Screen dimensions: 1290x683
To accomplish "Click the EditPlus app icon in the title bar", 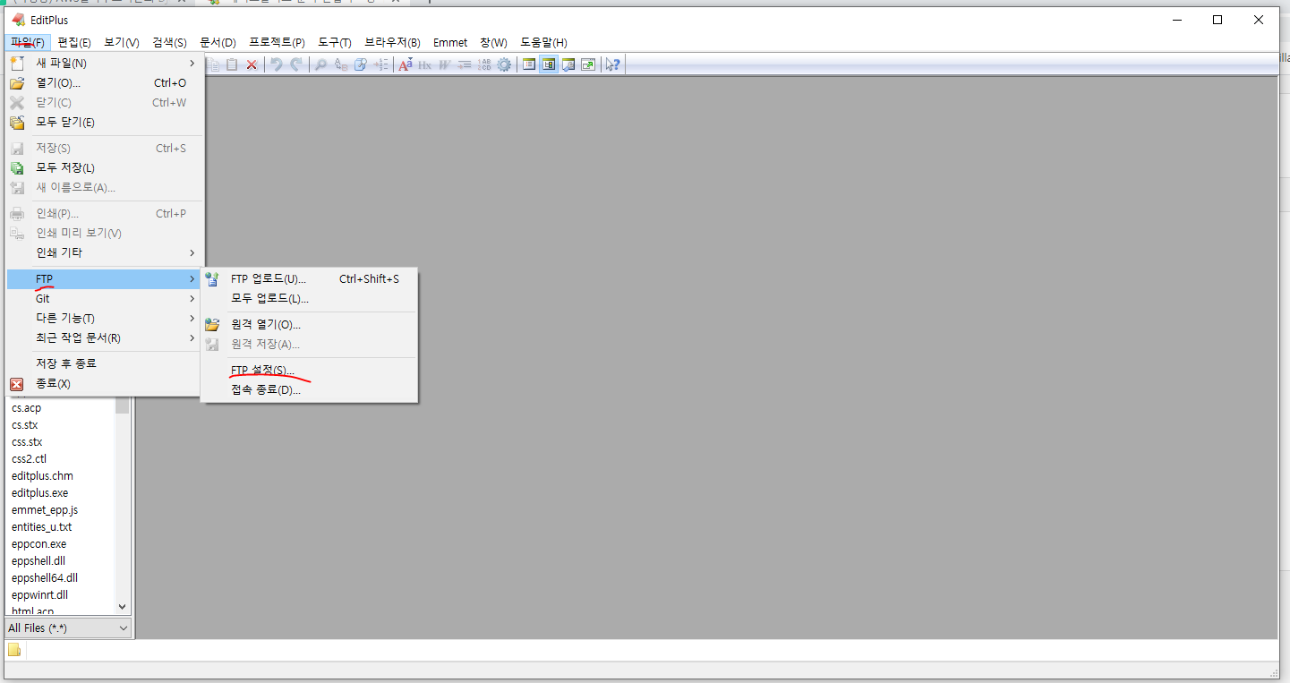I will tap(19, 20).
